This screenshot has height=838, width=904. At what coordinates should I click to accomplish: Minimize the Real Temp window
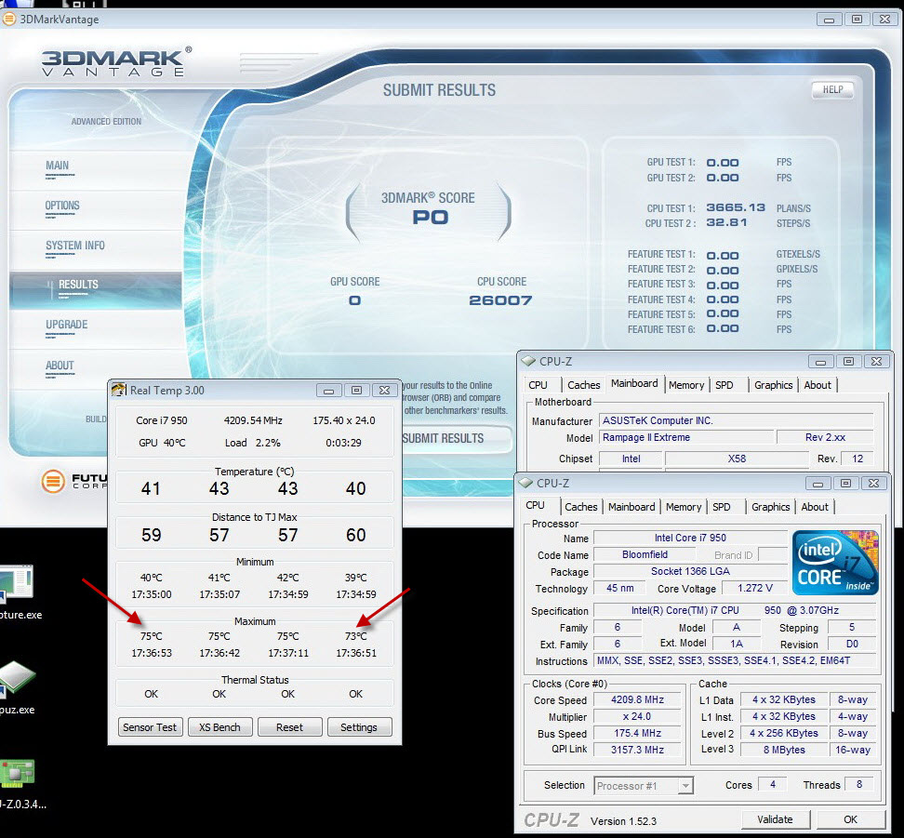click(328, 391)
